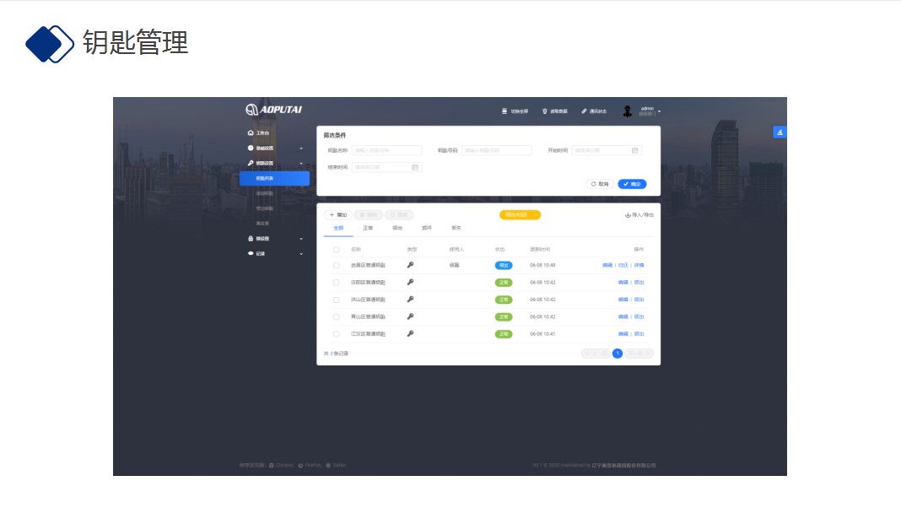Check the 洪山区普通钥匙 row checkbox
The height and width of the screenshot is (508, 901).
tap(336, 300)
